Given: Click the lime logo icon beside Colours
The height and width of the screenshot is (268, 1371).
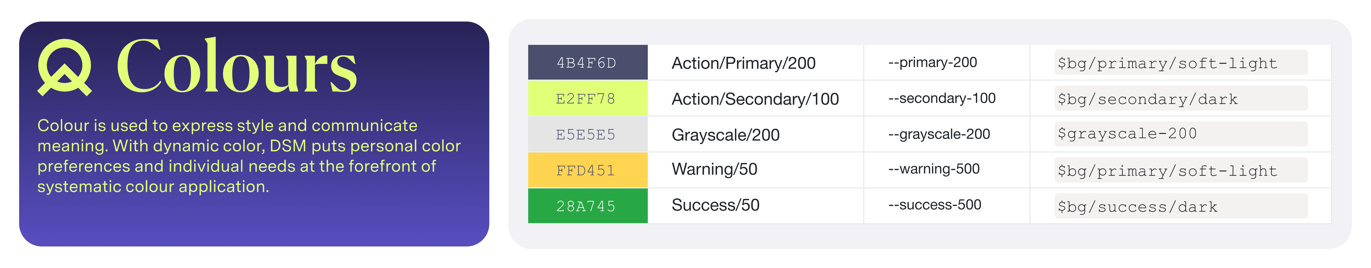Looking at the screenshot, I should pos(64,68).
